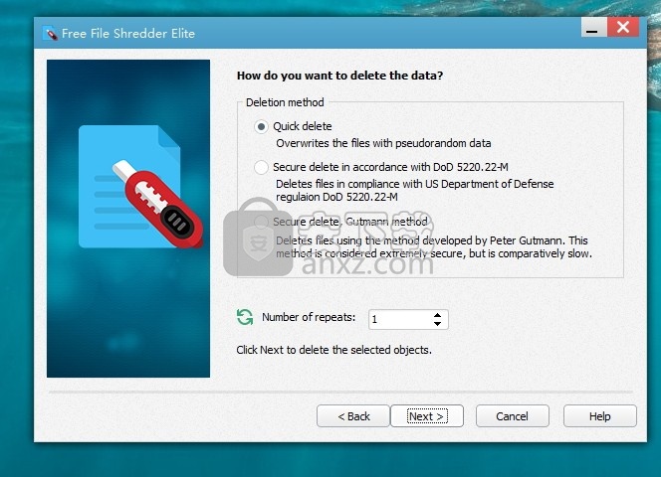The width and height of the screenshot is (661, 477).
Task: Click the 'Number of repeats:' label
Action: tap(309, 317)
